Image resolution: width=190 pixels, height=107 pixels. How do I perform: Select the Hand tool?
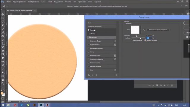(x=3, y=80)
